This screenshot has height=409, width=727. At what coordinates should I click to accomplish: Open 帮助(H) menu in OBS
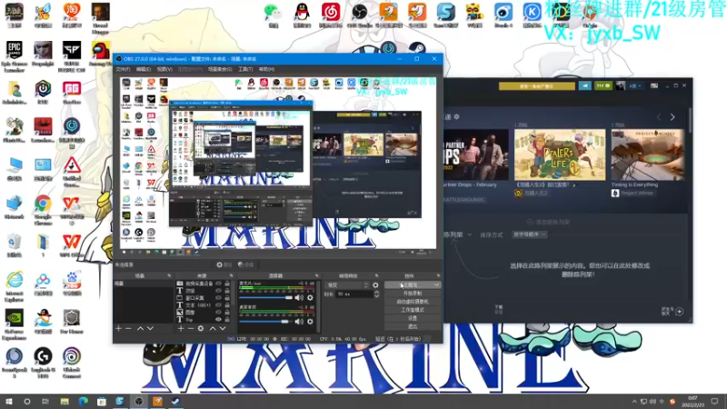tap(266, 69)
